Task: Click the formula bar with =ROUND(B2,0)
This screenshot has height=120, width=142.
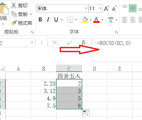Action: pos(117,50)
